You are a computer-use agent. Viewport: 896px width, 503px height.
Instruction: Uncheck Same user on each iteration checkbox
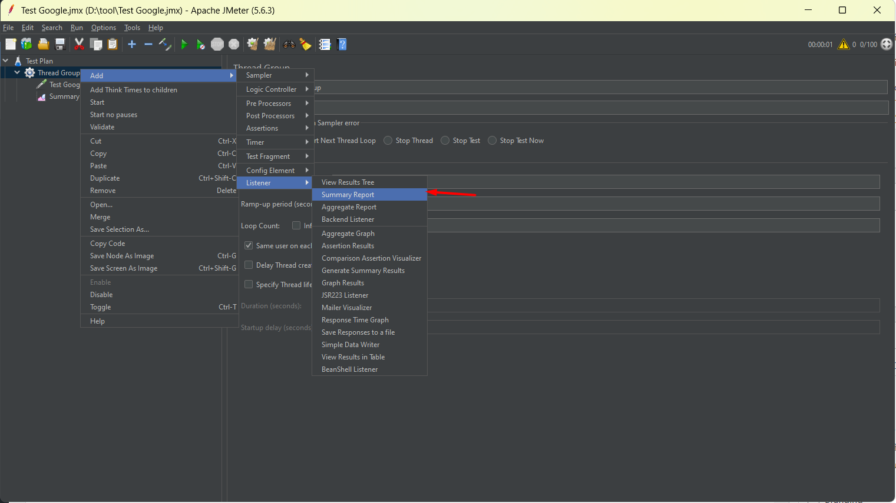[x=249, y=245]
